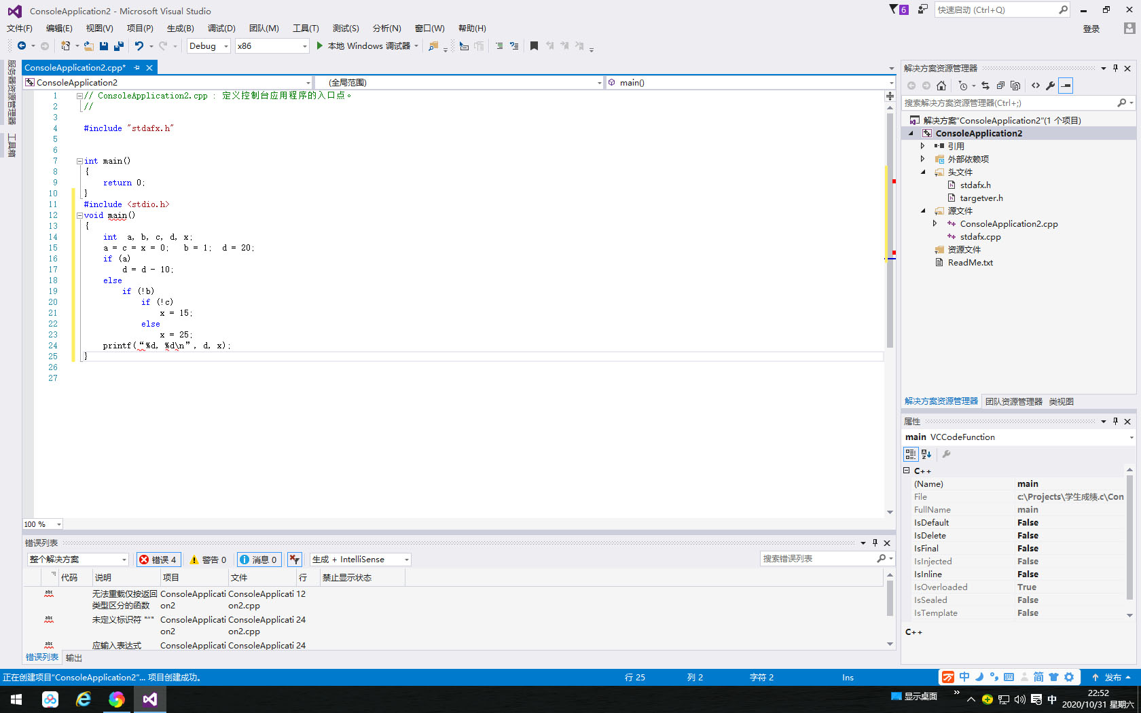Collapse All in the Solution Explorer toolbar
This screenshot has width=1141, height=713.
point(1000,86)
